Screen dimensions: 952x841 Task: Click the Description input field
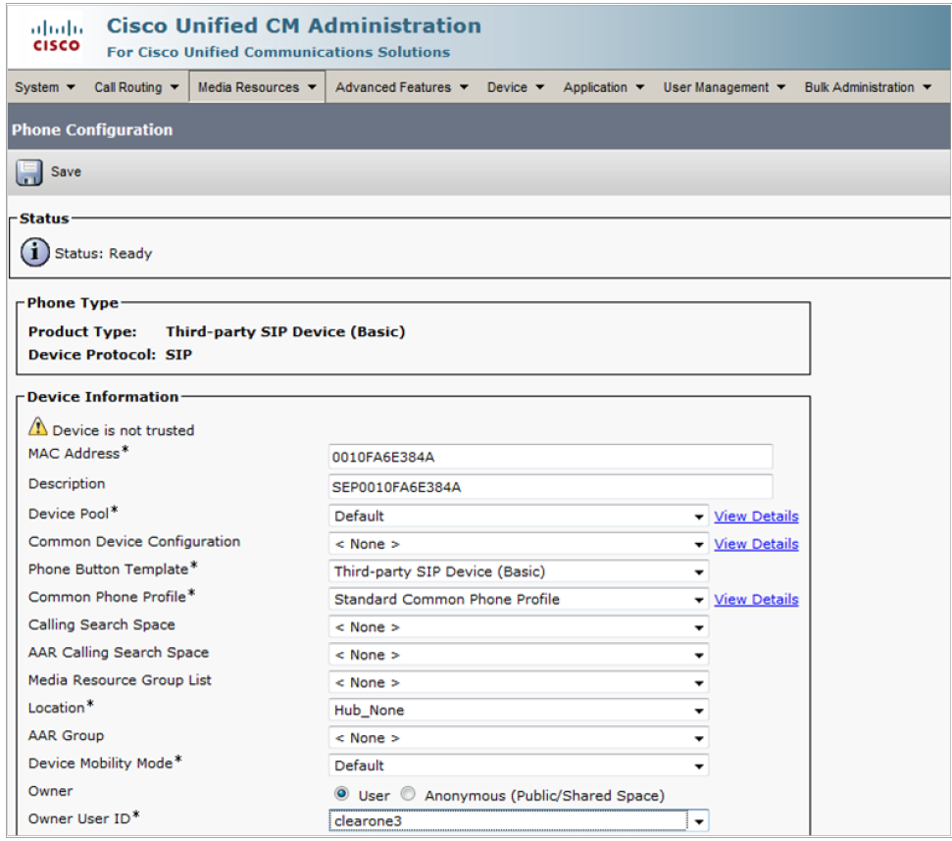coord(550,487)
